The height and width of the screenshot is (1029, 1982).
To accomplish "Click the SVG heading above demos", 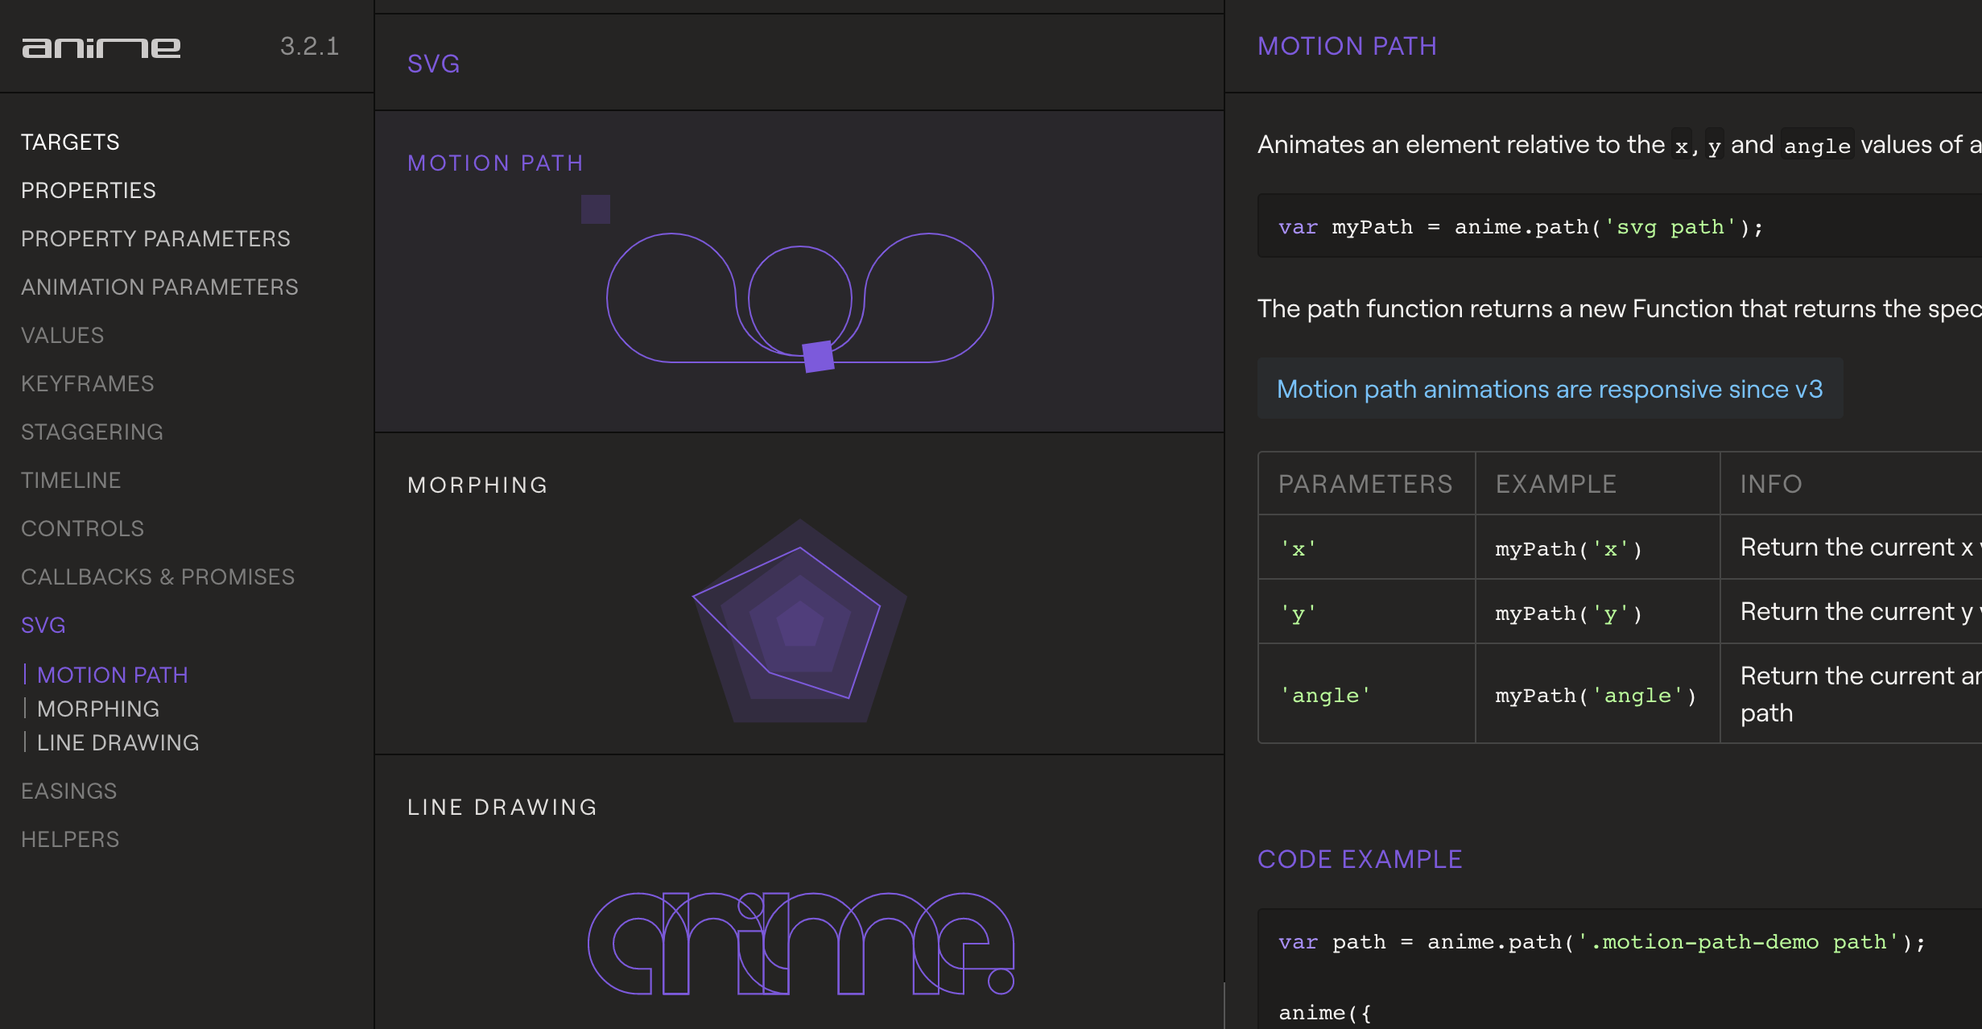I will pyautogui.click(x=433, y=64).
